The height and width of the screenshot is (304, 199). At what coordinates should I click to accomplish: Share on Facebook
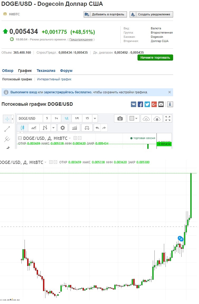point(140,104)
